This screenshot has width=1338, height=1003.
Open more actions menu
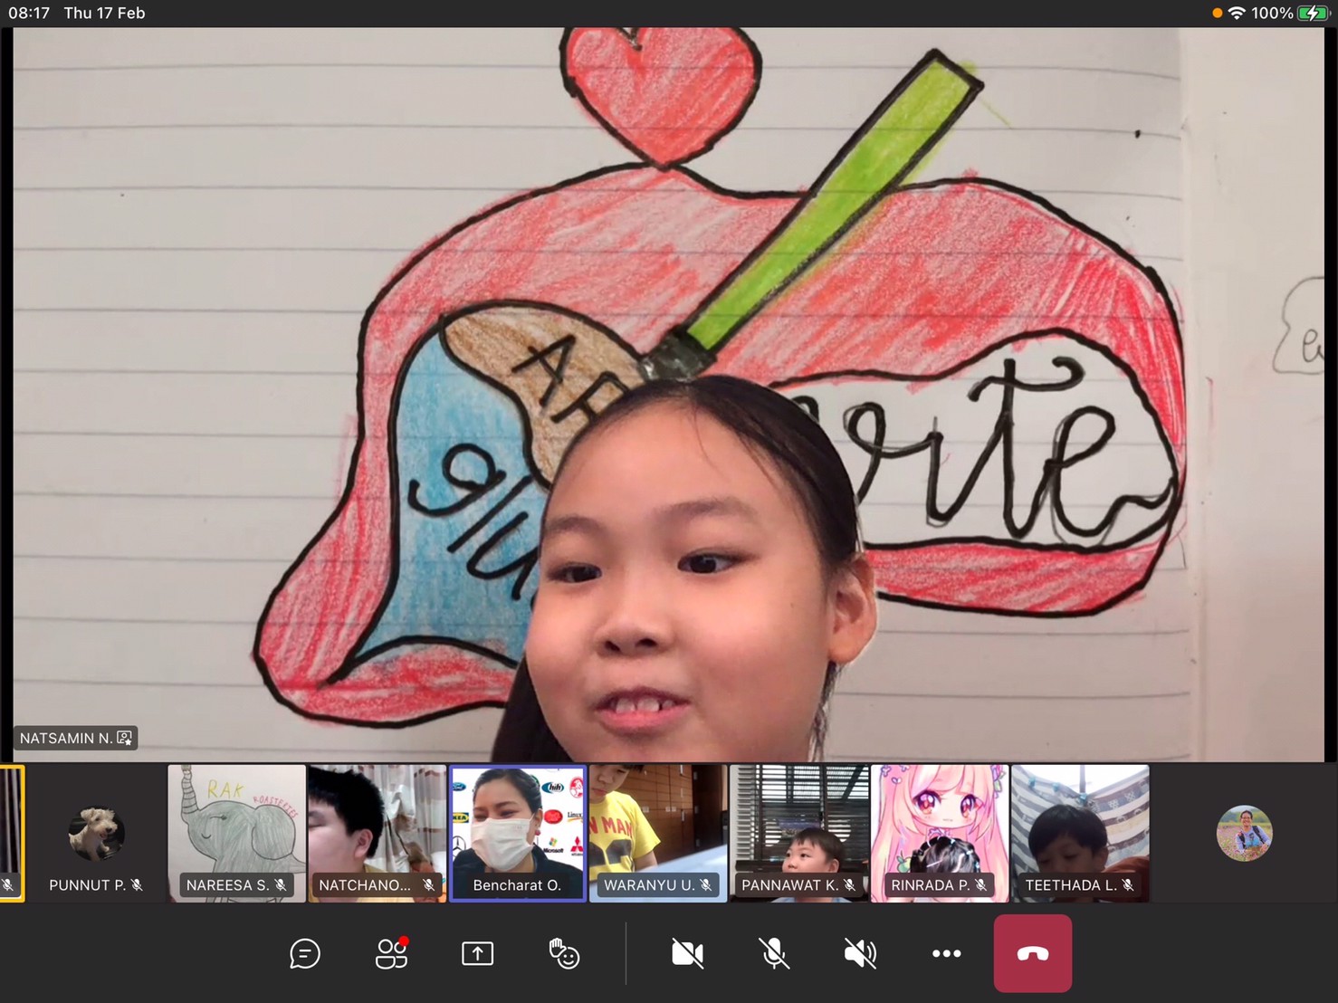pyautogui.click(x=946, y=953)
